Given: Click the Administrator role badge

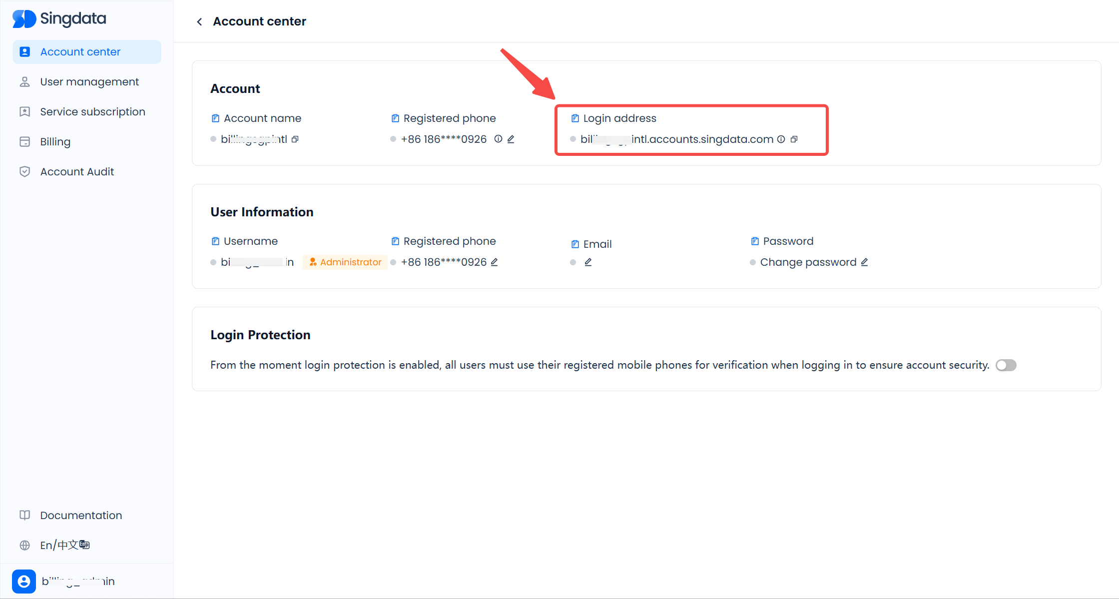Looking at the screenshot, I should (x=345, y=262).
